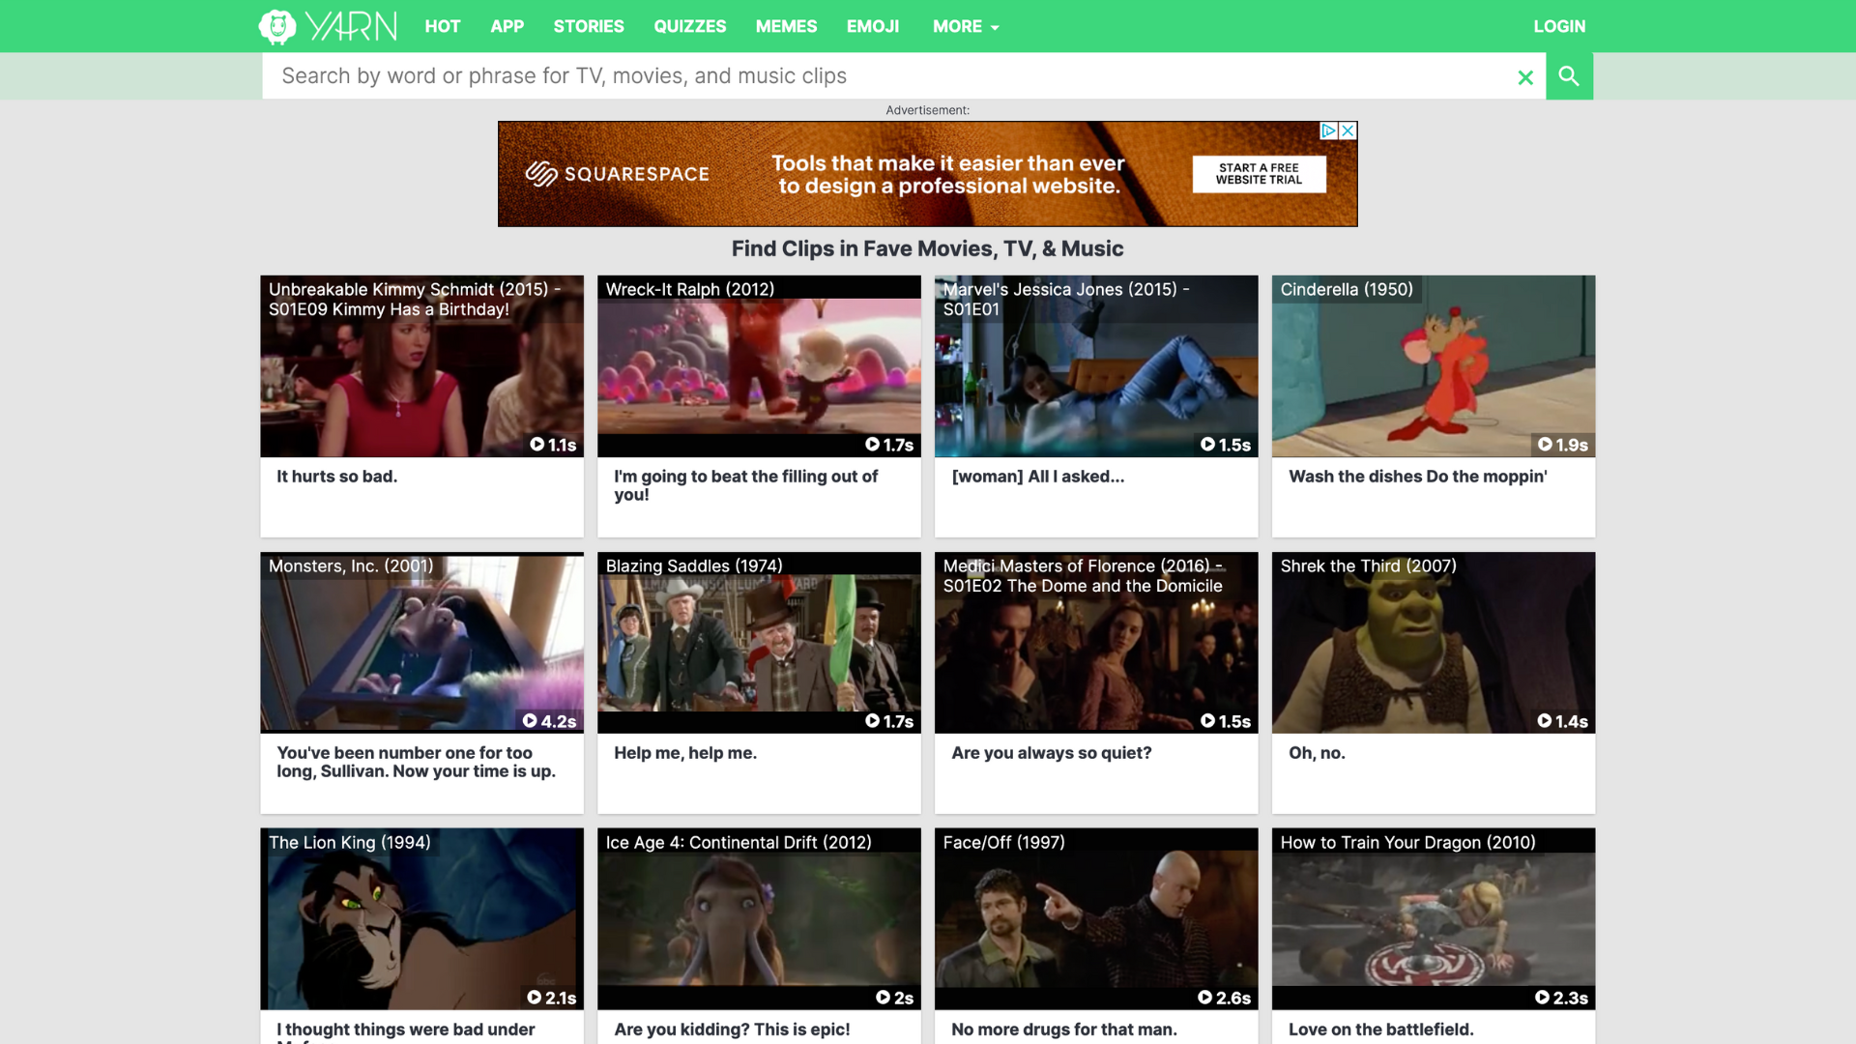Click "Are you always so quiet?" caption
Image resolution: width=1856 pixels, height=1044 pixels.
[1052, 753]
